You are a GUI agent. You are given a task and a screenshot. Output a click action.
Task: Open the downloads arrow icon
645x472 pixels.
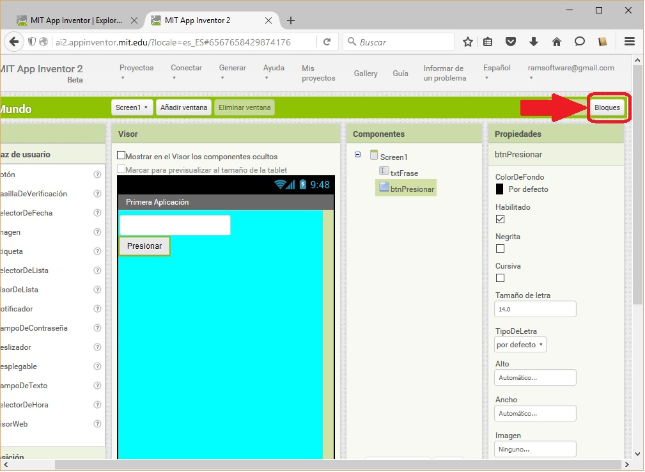pyautogui.click(x=534, y=42)
